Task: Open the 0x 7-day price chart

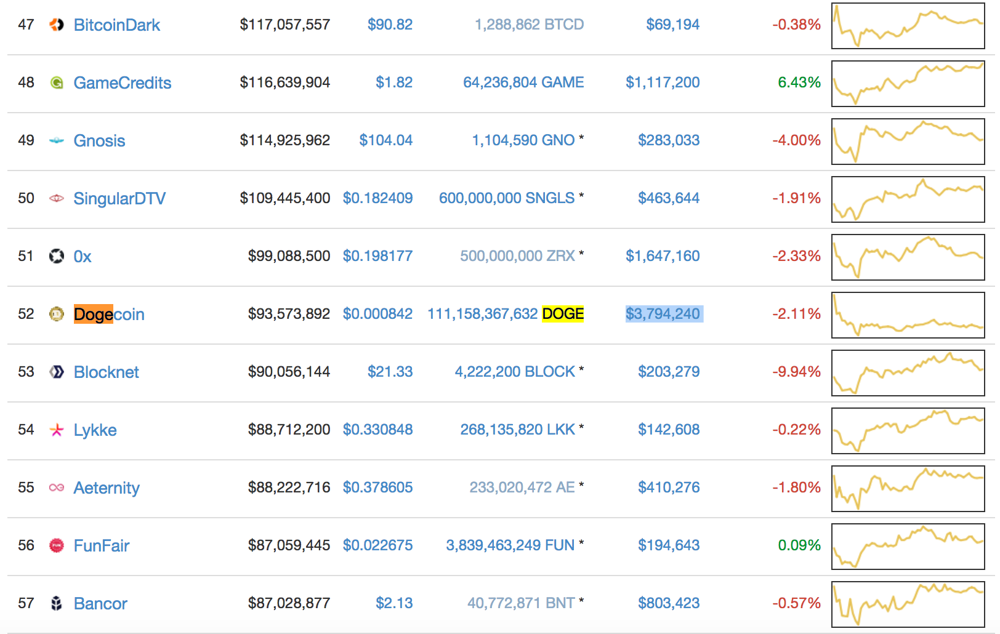Action: coord(908,257)
